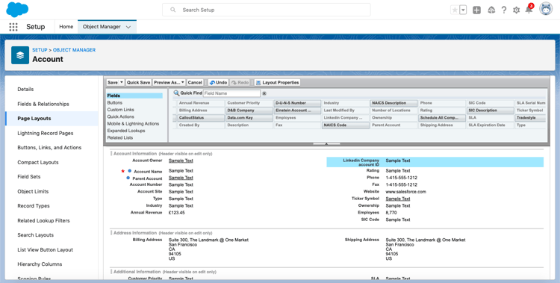Cancel the layout editing
Screen dimensions: 560x283
195,83
